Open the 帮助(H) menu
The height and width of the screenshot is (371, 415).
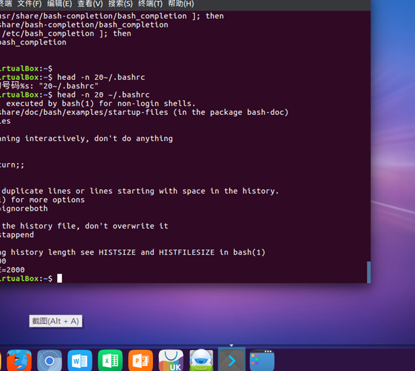click(181, 4)
